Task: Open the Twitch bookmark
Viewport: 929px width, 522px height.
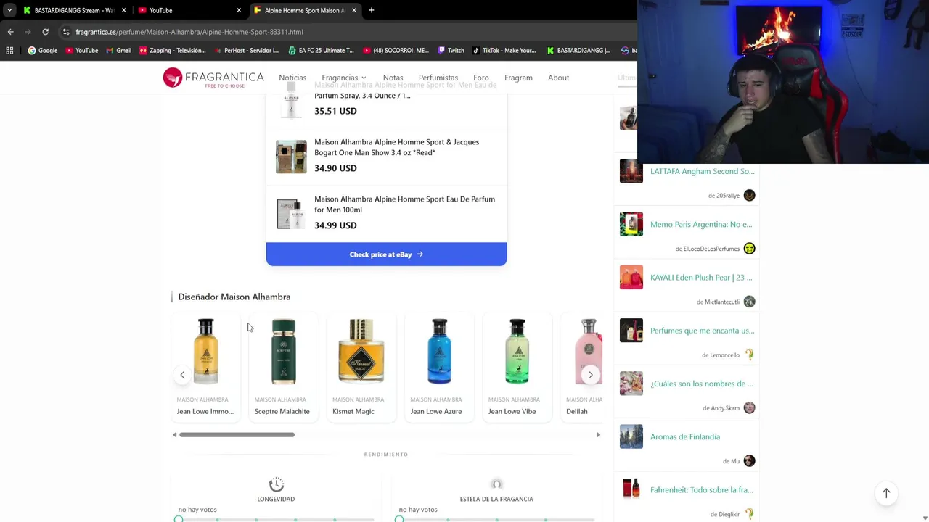Action: pyautogui.click(x=450, y=51)
